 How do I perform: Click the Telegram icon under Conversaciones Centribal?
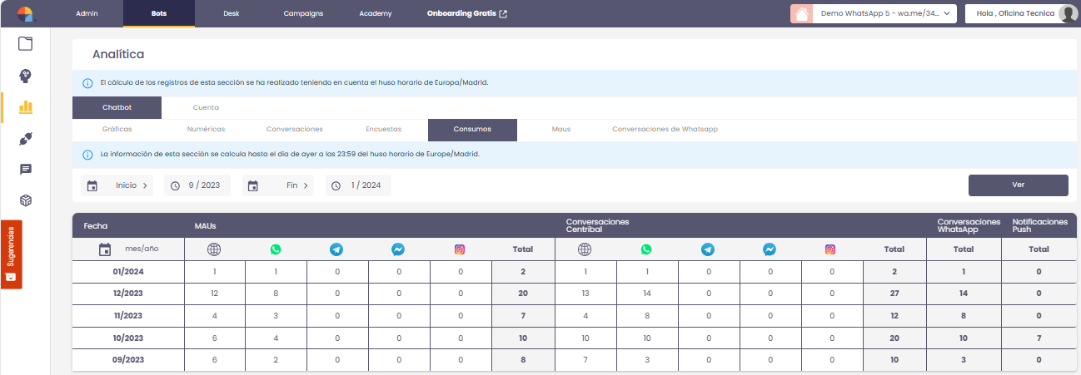click(x=708, y=249)
